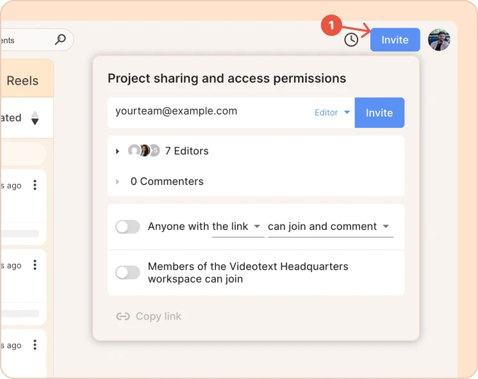This screenshot has width=478, height=379.
Task: Expand the 0 Commenters list
Action: click(x=117, y=182)
